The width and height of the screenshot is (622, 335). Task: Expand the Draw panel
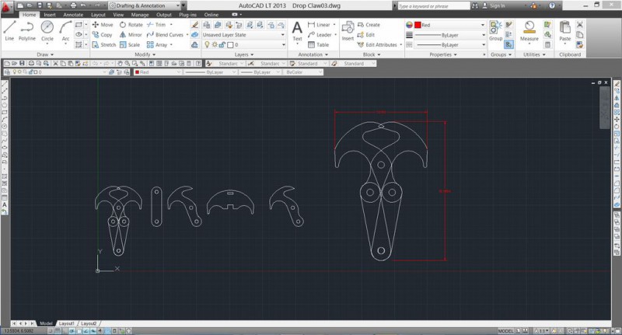[45, 54]
